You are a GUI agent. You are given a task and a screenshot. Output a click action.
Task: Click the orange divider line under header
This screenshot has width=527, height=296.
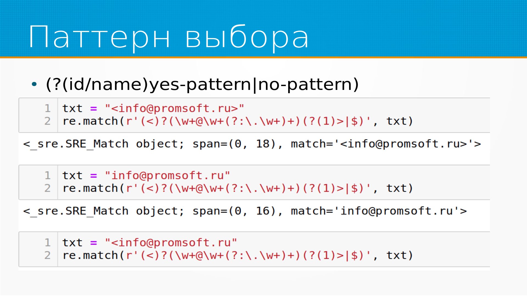pyautogui.click(x=263, y=57)
